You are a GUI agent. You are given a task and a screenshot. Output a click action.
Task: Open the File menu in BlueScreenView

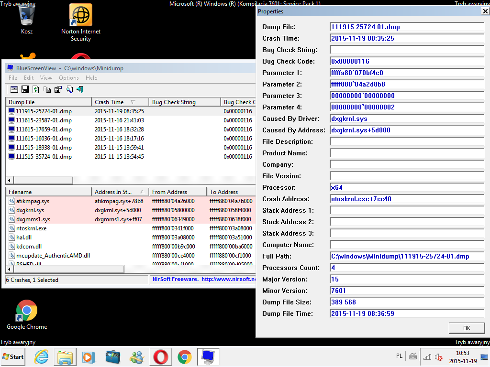click(x=13, y=78)
